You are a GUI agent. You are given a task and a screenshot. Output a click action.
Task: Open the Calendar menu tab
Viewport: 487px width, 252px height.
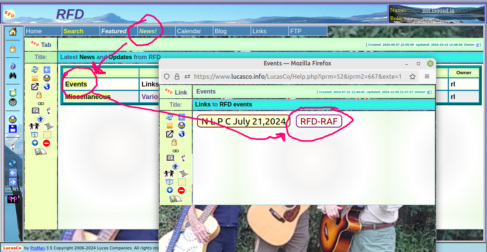[x=189, y=31]
